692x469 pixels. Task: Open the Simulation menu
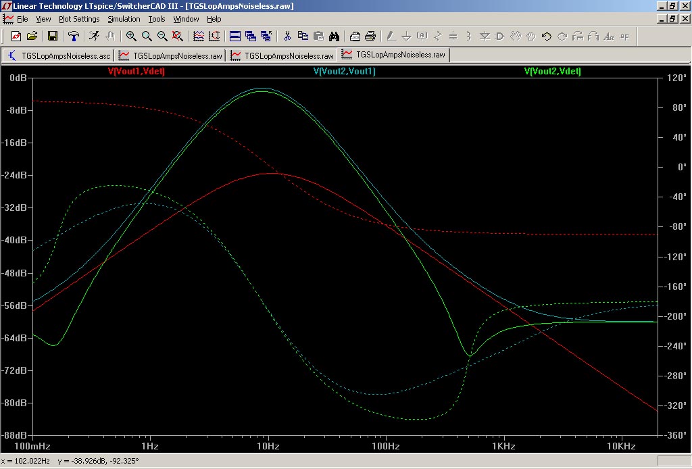tap(124, 19)
